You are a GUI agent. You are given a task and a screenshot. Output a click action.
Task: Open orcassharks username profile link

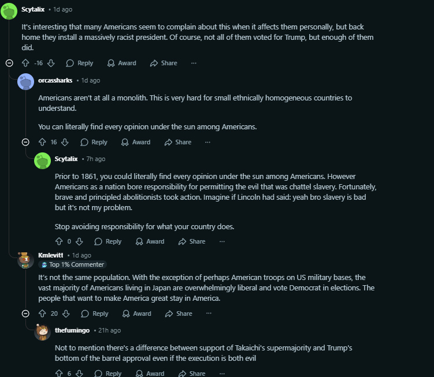(55, 80)
